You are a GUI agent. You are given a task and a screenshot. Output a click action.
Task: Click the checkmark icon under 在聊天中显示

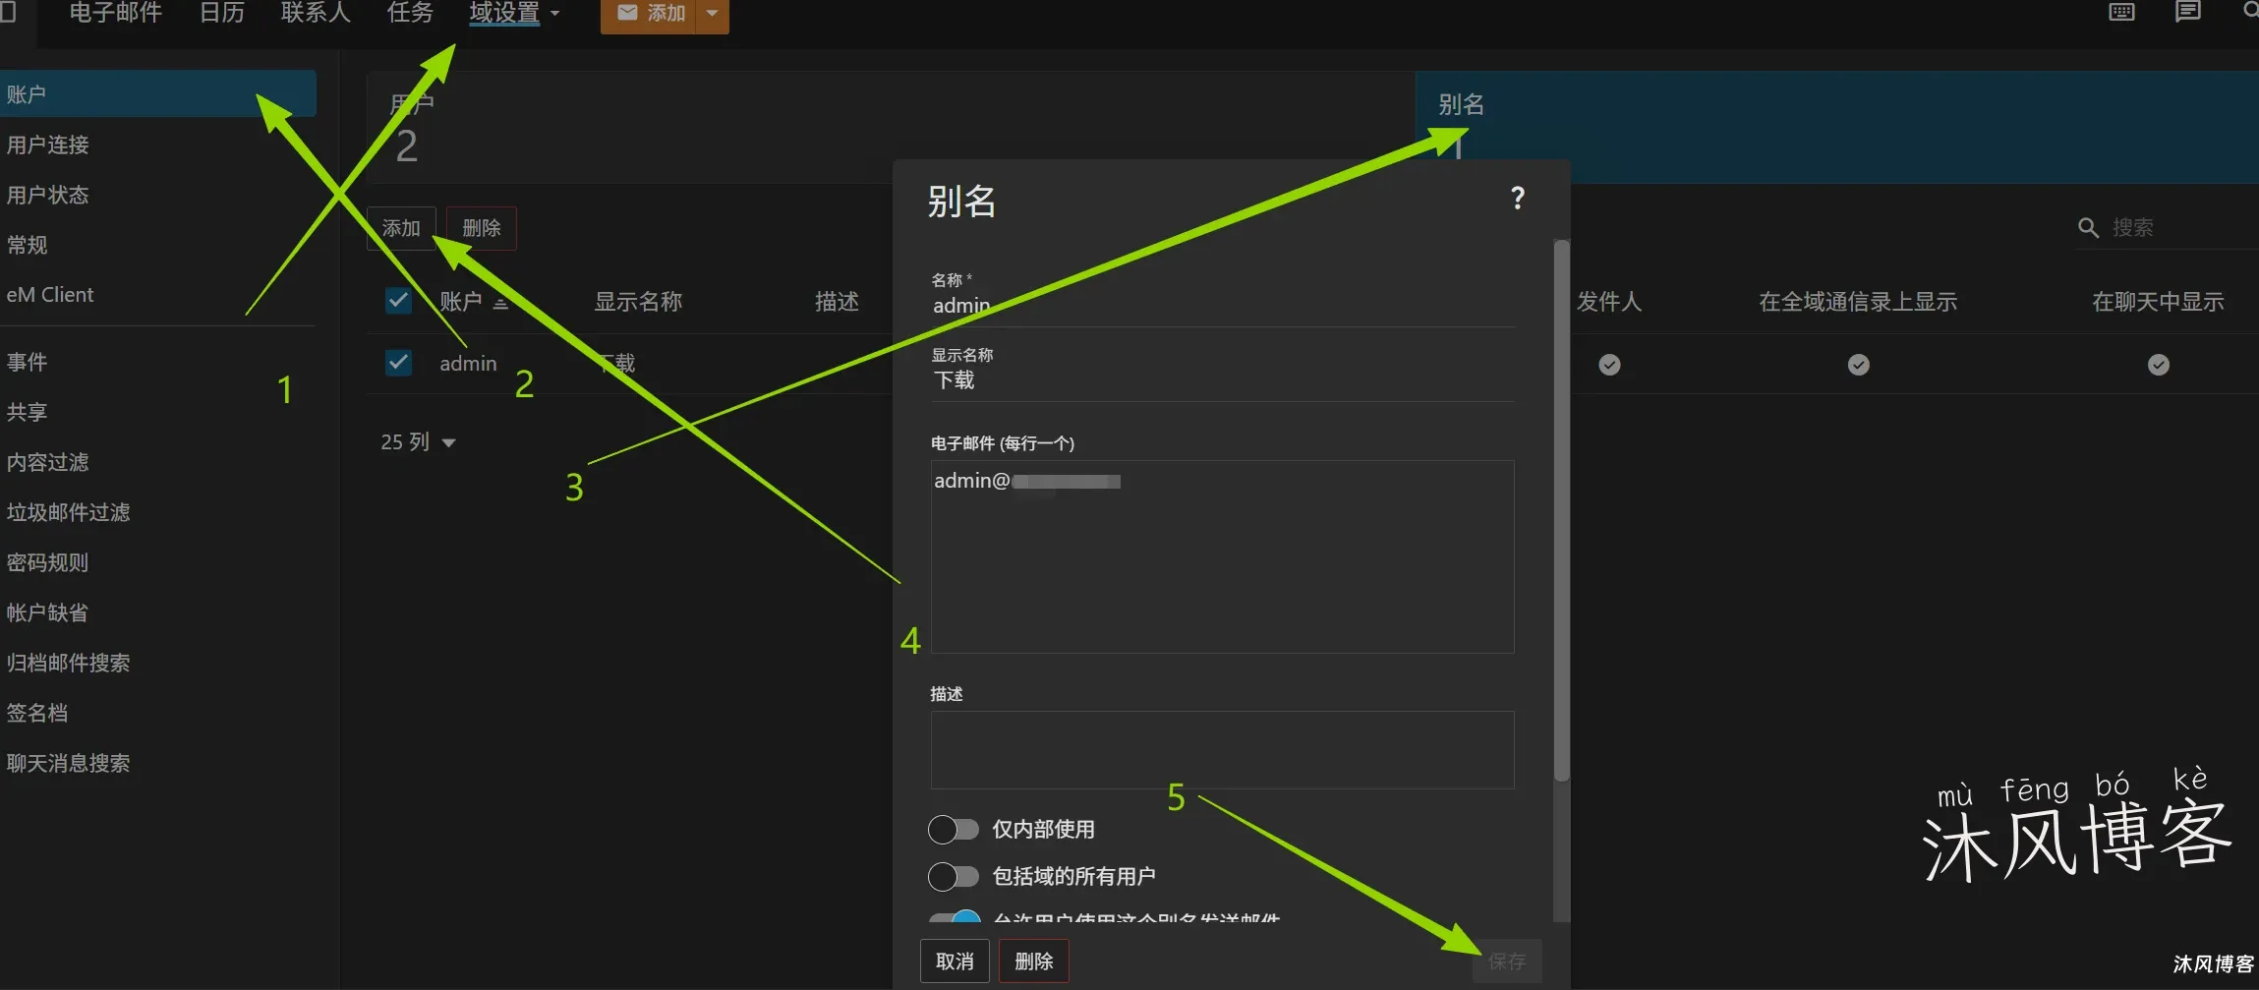point(2158,365)
